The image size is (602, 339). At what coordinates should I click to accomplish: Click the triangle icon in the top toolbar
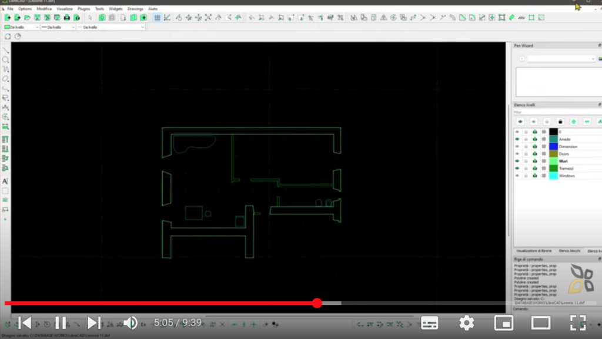[383, 18]
